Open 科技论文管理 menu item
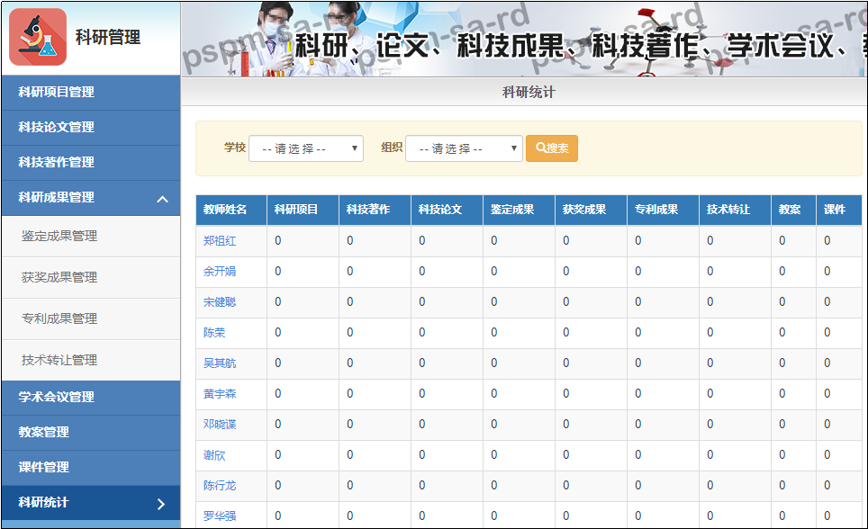Screen dimensions: 868x529 coord(56,127)
